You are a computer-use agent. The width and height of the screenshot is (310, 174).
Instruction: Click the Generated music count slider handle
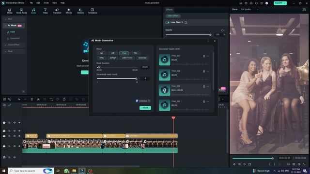pyautogui.click(x=136, y=79)
